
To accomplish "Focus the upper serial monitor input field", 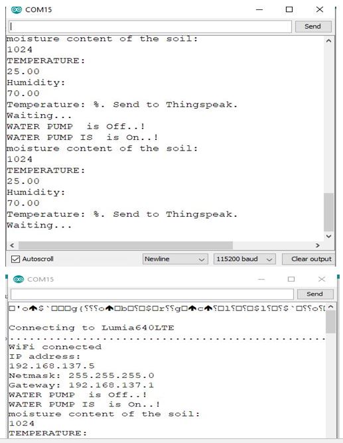I will [x=150, y=27].
